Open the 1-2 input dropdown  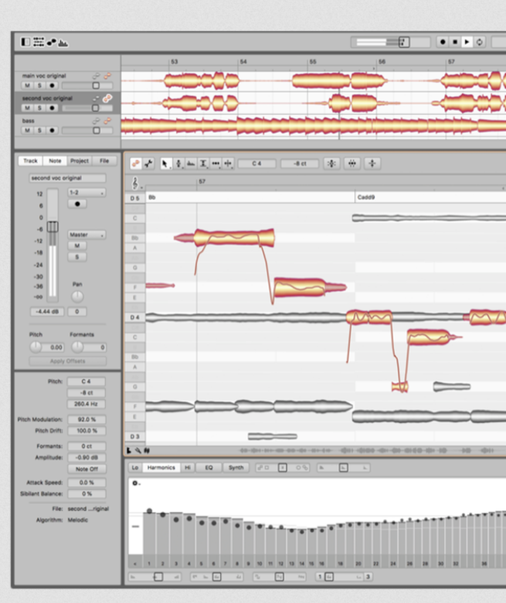click(87, 192)
